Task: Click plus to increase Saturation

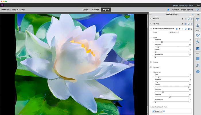Action: click(x=190, y=82)
